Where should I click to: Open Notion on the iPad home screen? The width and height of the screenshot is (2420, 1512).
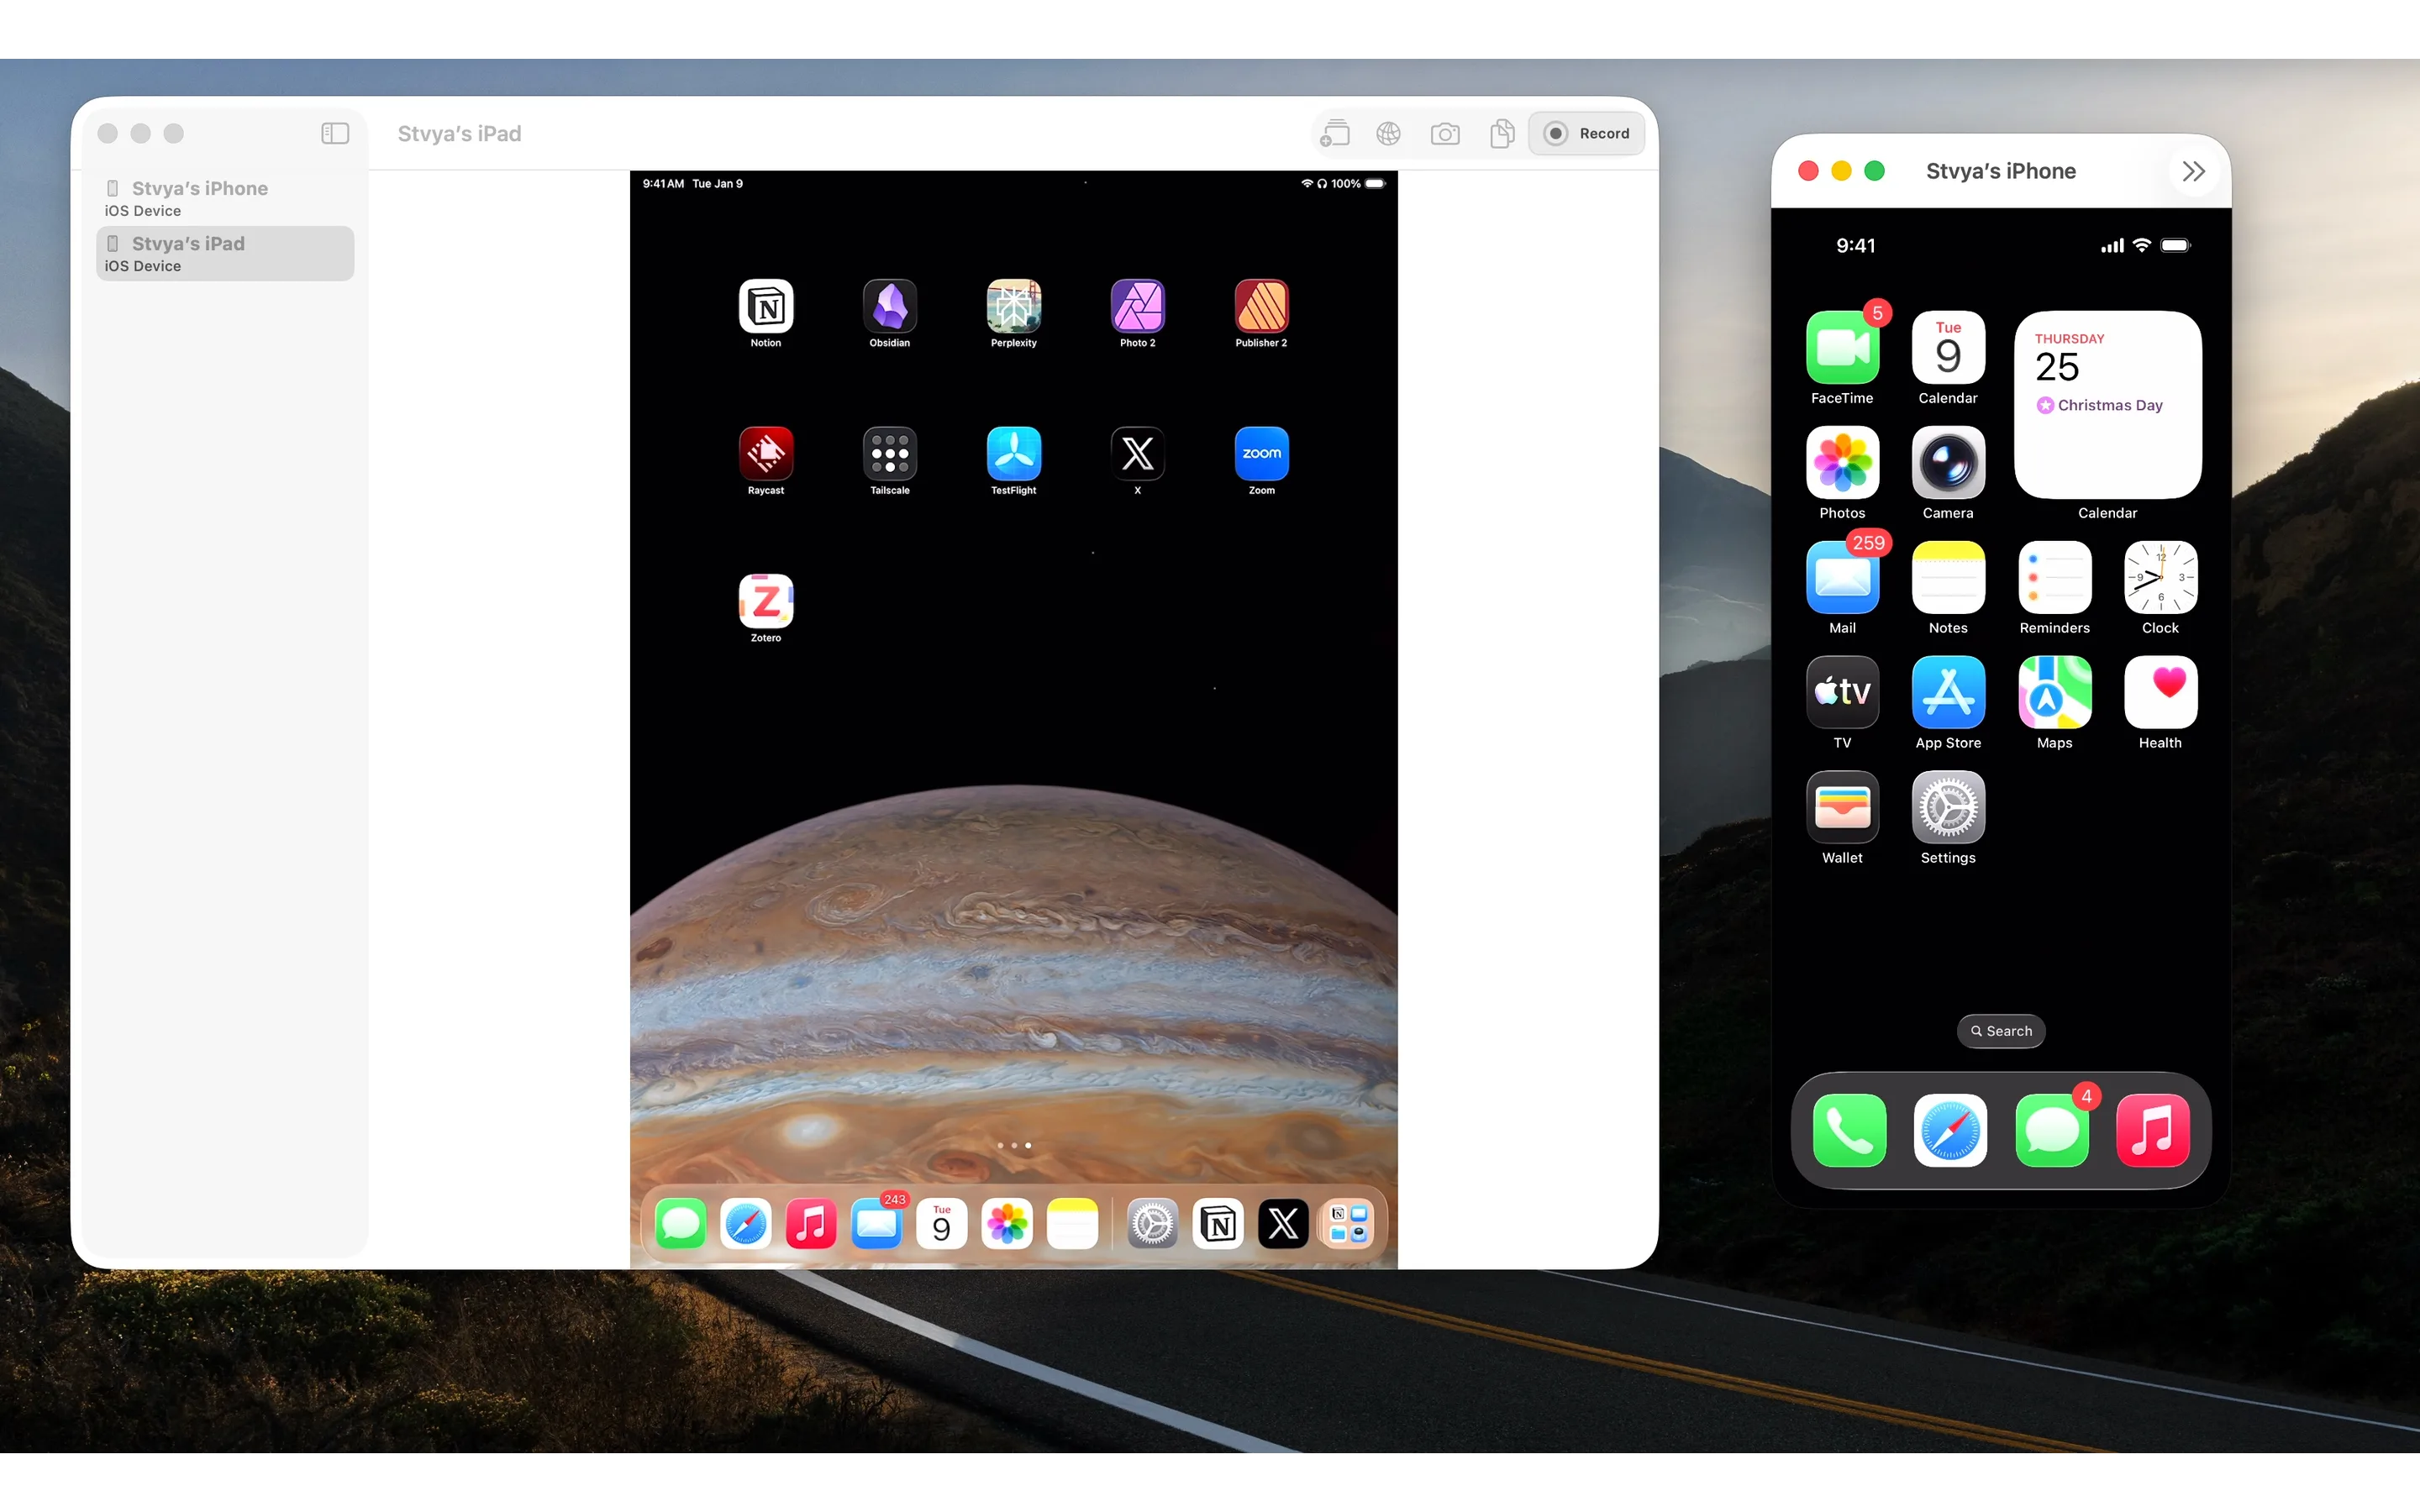765,306
